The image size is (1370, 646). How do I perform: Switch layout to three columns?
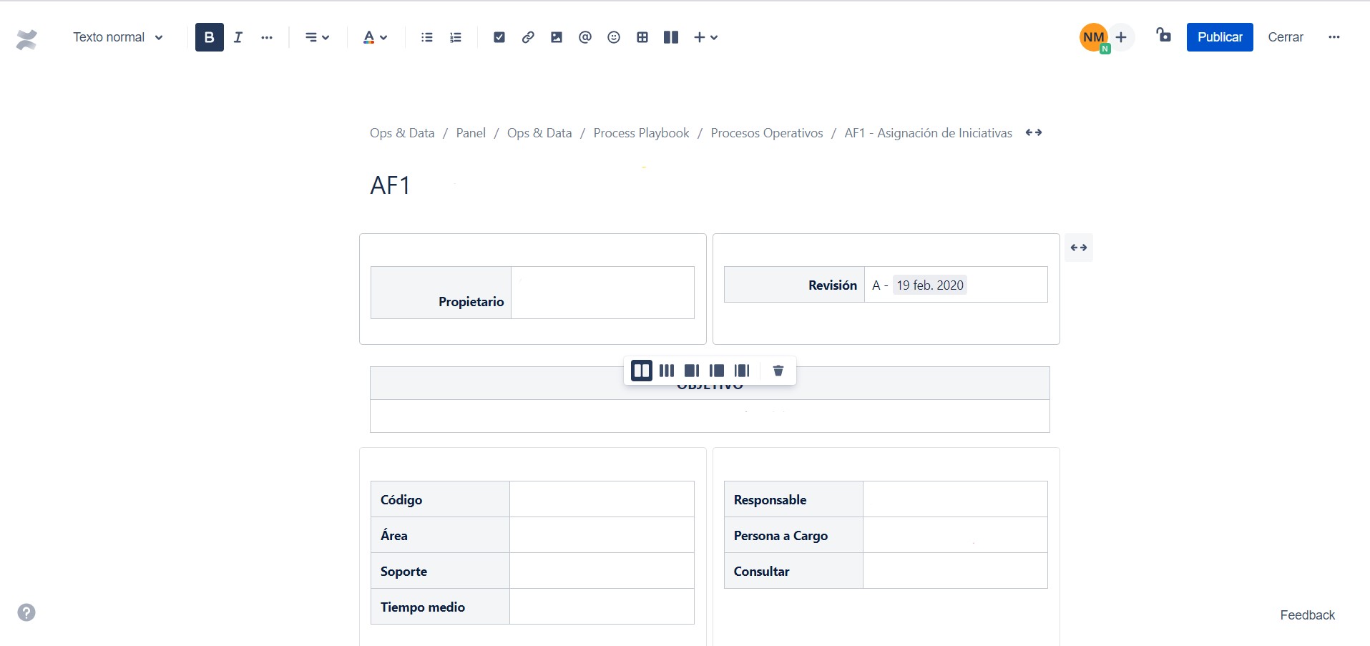tap(666, 371)
